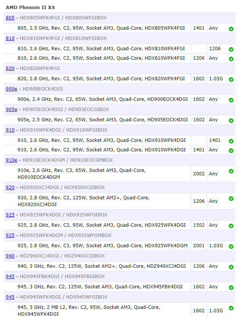Click the 910e description ending HD910EOCK4DGM
The image size is (238, 318).
(82, 173)
